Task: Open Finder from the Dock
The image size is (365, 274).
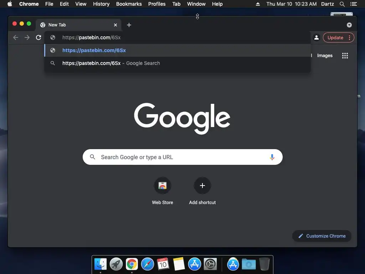Action: [x=101, y=264]
